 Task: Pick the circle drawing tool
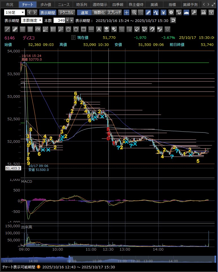76,29
